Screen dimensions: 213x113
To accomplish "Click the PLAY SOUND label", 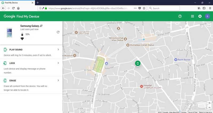I will point(16,50).
